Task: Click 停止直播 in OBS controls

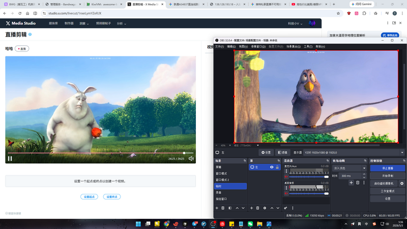Action: [388, 168]
